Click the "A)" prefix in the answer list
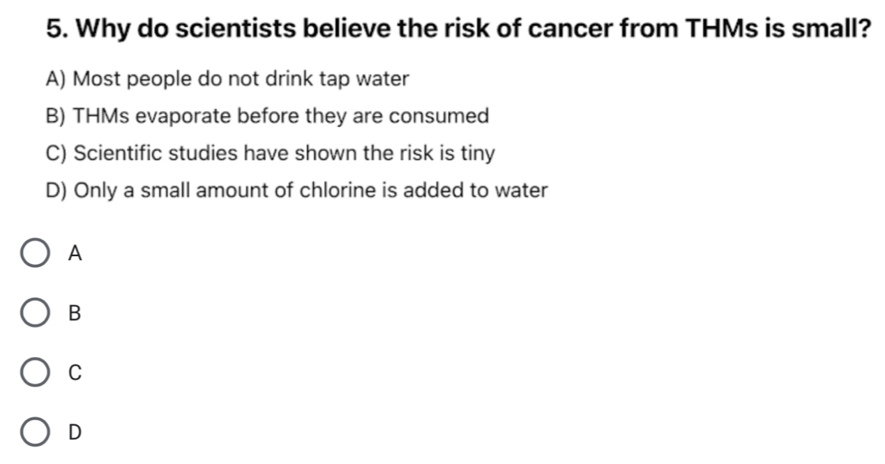 point(55,80)
